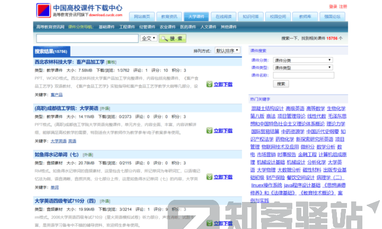
Task: Focus the 课件名称 input field
Action: pos(303,75)
